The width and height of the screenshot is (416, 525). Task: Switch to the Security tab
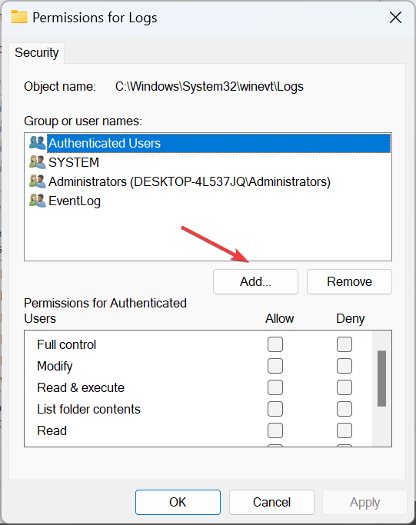point(36,53)
